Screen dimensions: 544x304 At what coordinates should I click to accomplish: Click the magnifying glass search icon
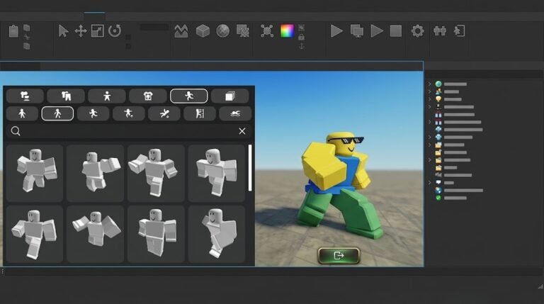tap(16, 131)
